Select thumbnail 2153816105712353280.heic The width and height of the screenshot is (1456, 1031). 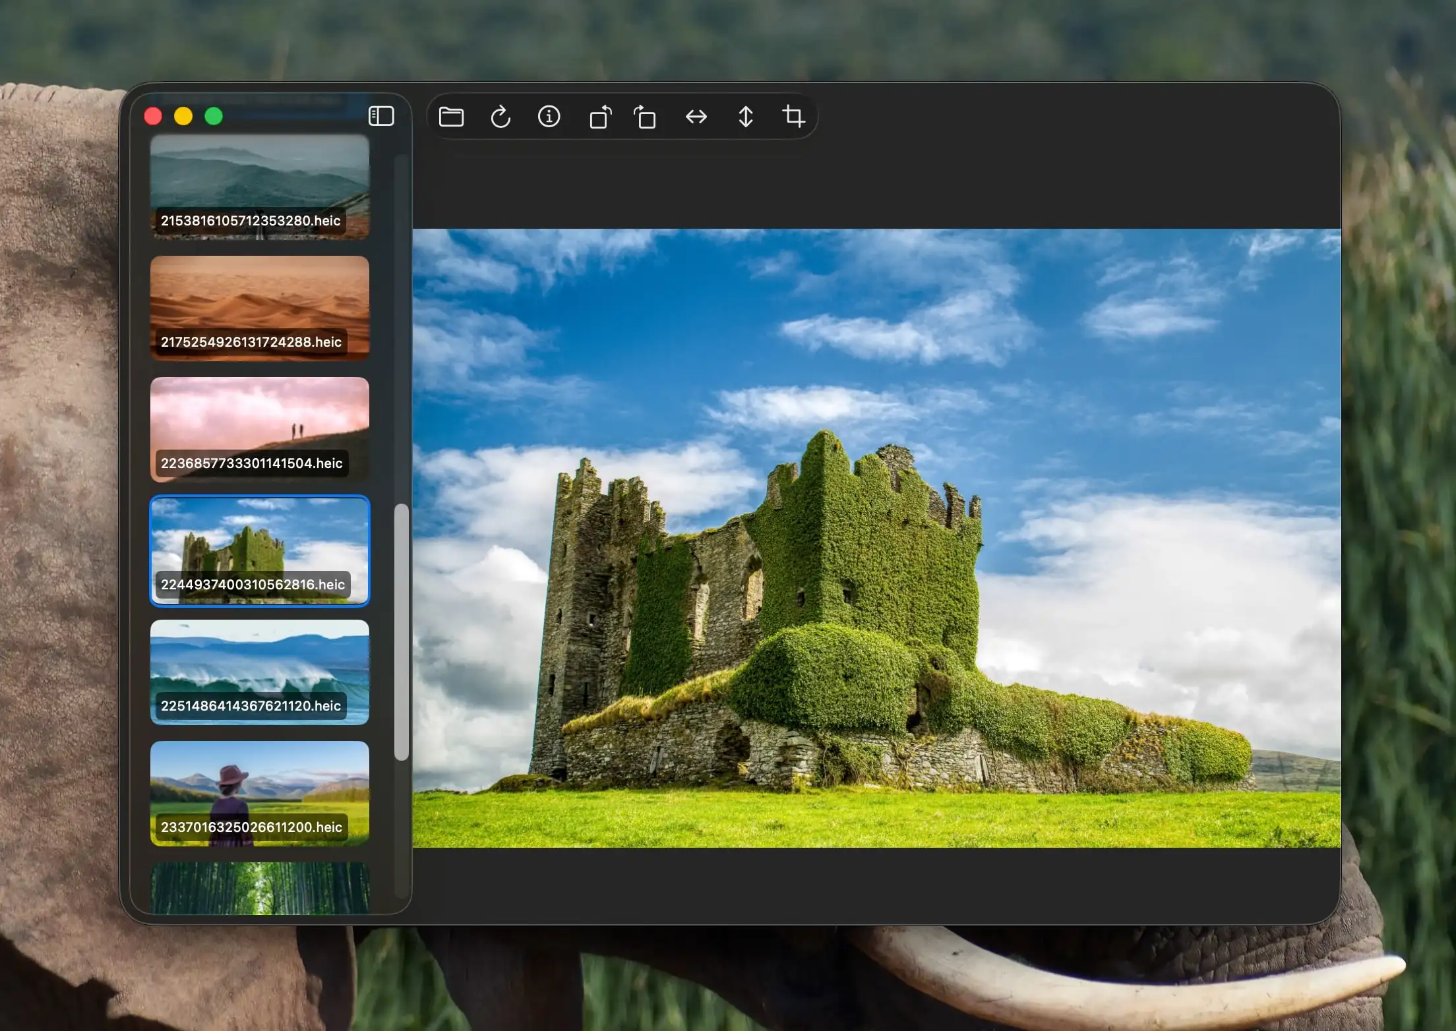coord(259,186)
